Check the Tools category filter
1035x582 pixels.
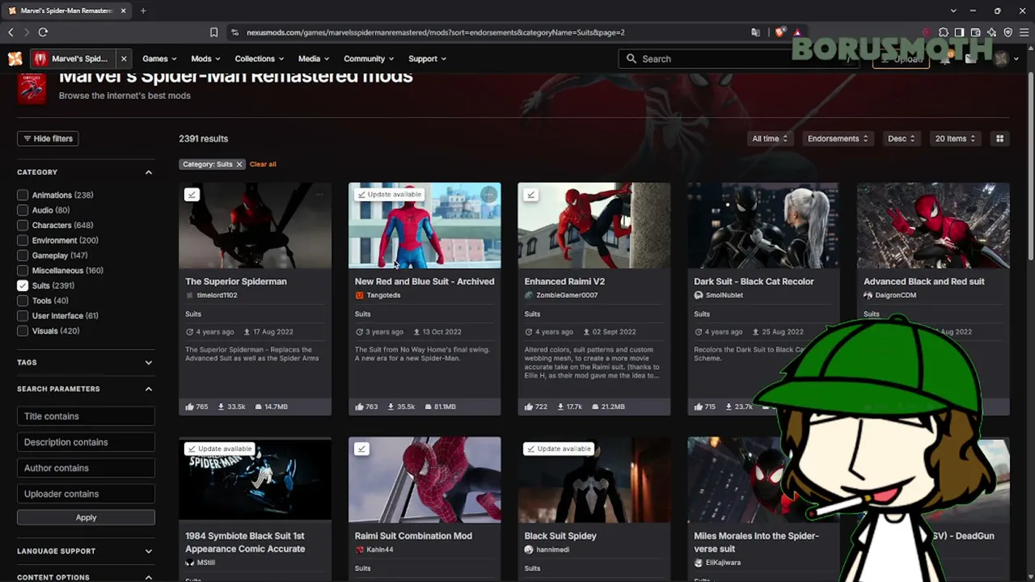pyautogui.click(x=23, y=301)
